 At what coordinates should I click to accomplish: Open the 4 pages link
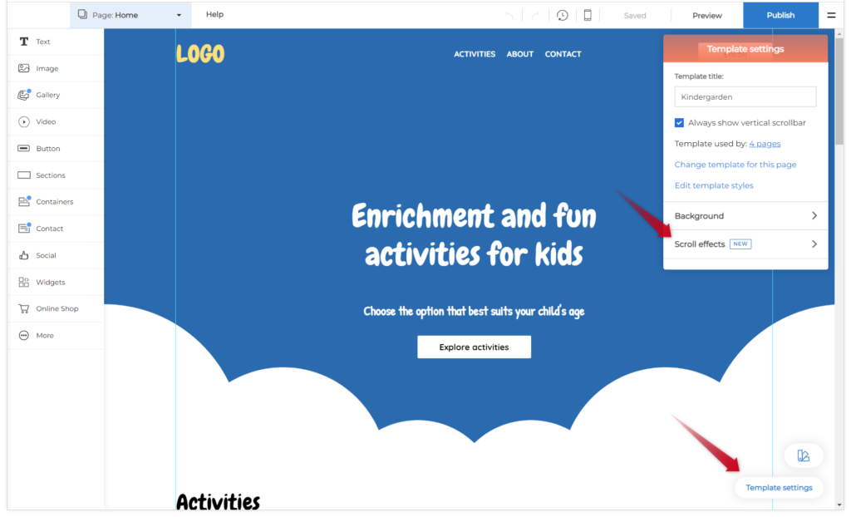[x=765, y=144]
